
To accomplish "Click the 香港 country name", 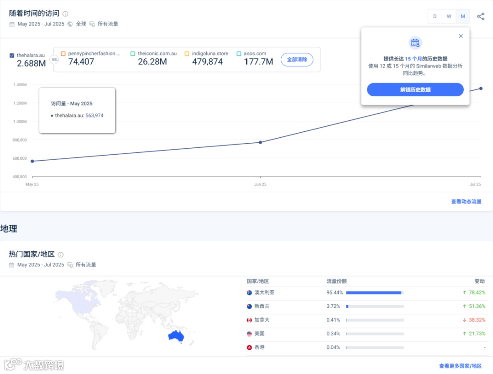I will (x=259, y=348).
